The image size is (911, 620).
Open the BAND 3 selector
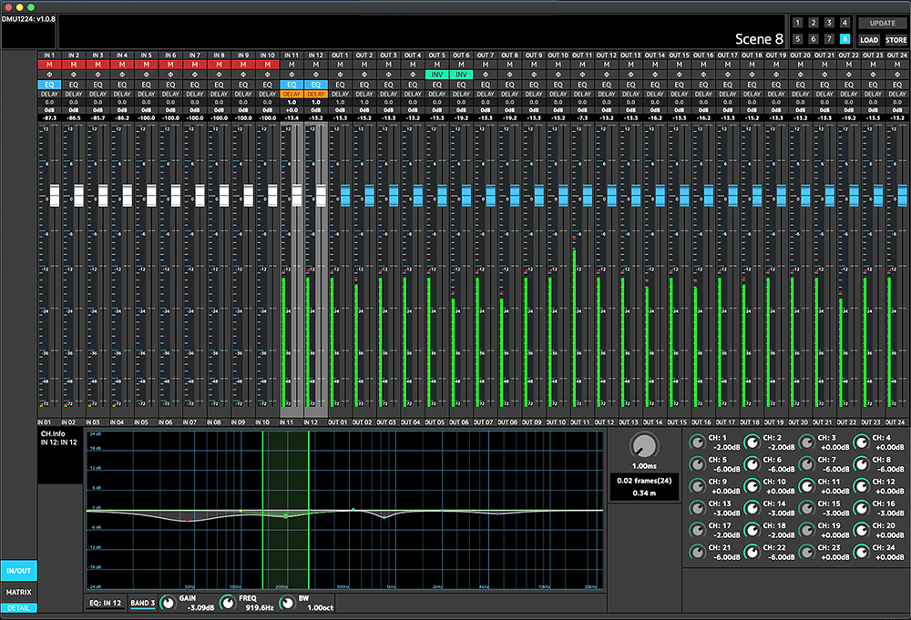143,603
